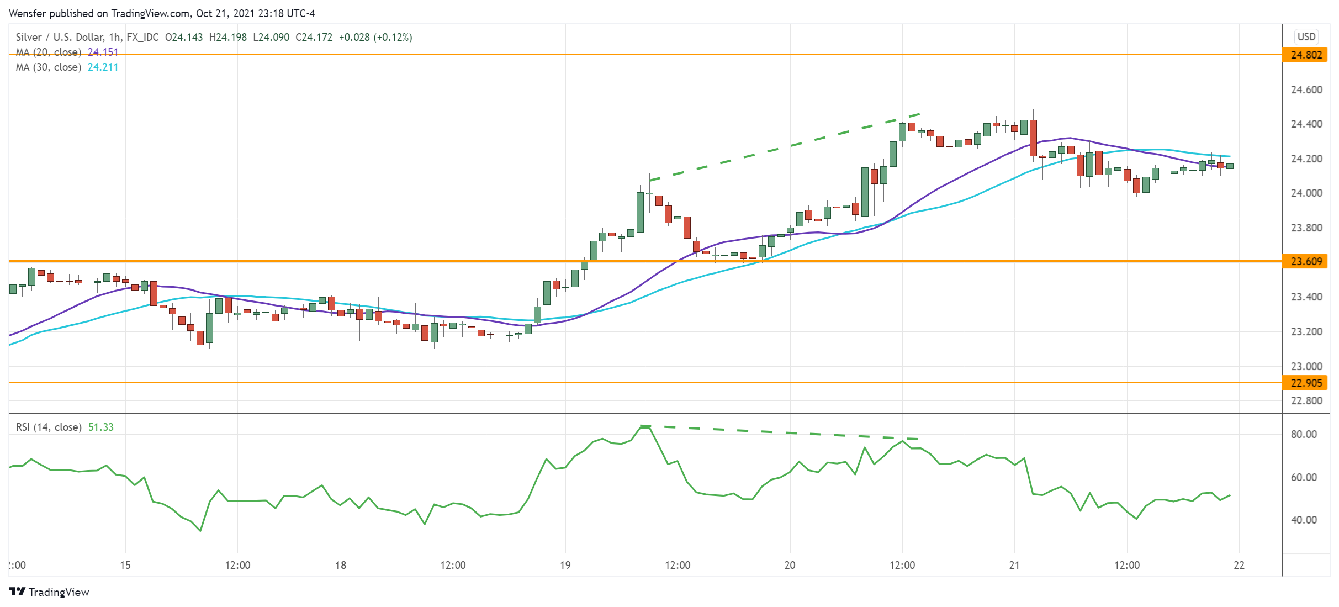
Task: Click the 22.905 support level price tag
Action: (1306, 383)
